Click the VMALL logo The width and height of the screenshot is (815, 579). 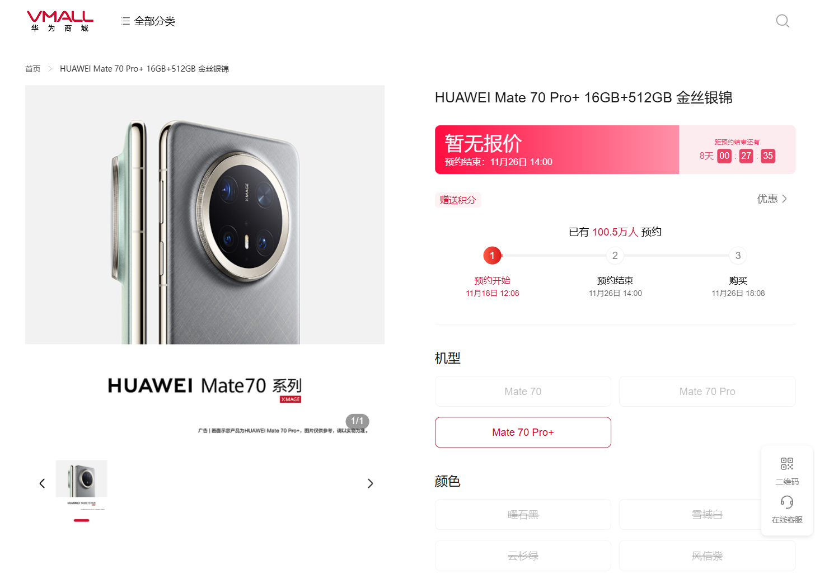point(60,21)
